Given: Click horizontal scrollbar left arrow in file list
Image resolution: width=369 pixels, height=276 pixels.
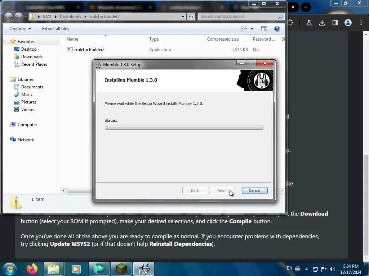Looking at the screenshot, I should point(63,190).
